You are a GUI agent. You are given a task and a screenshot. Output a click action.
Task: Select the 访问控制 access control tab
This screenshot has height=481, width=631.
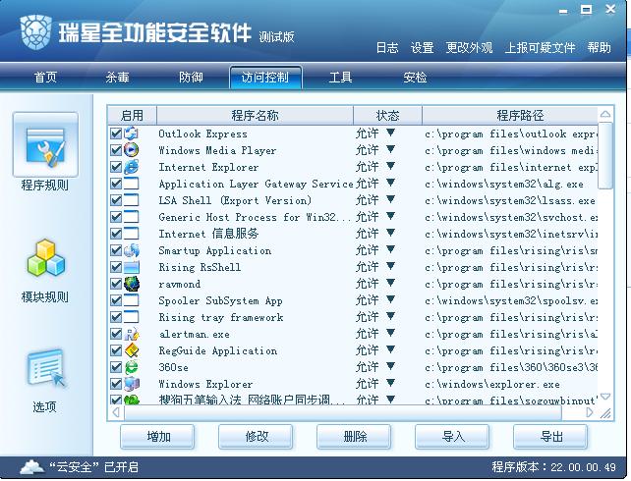[x=265, y=78]
